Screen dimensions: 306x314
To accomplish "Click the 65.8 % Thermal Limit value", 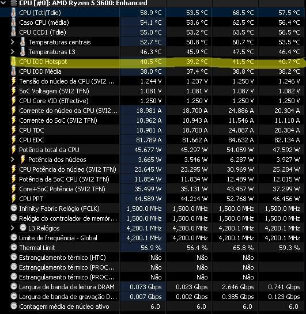I will [243, 248].
